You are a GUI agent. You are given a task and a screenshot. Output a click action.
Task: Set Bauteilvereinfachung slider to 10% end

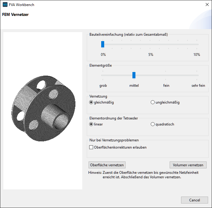pos(198,44)
